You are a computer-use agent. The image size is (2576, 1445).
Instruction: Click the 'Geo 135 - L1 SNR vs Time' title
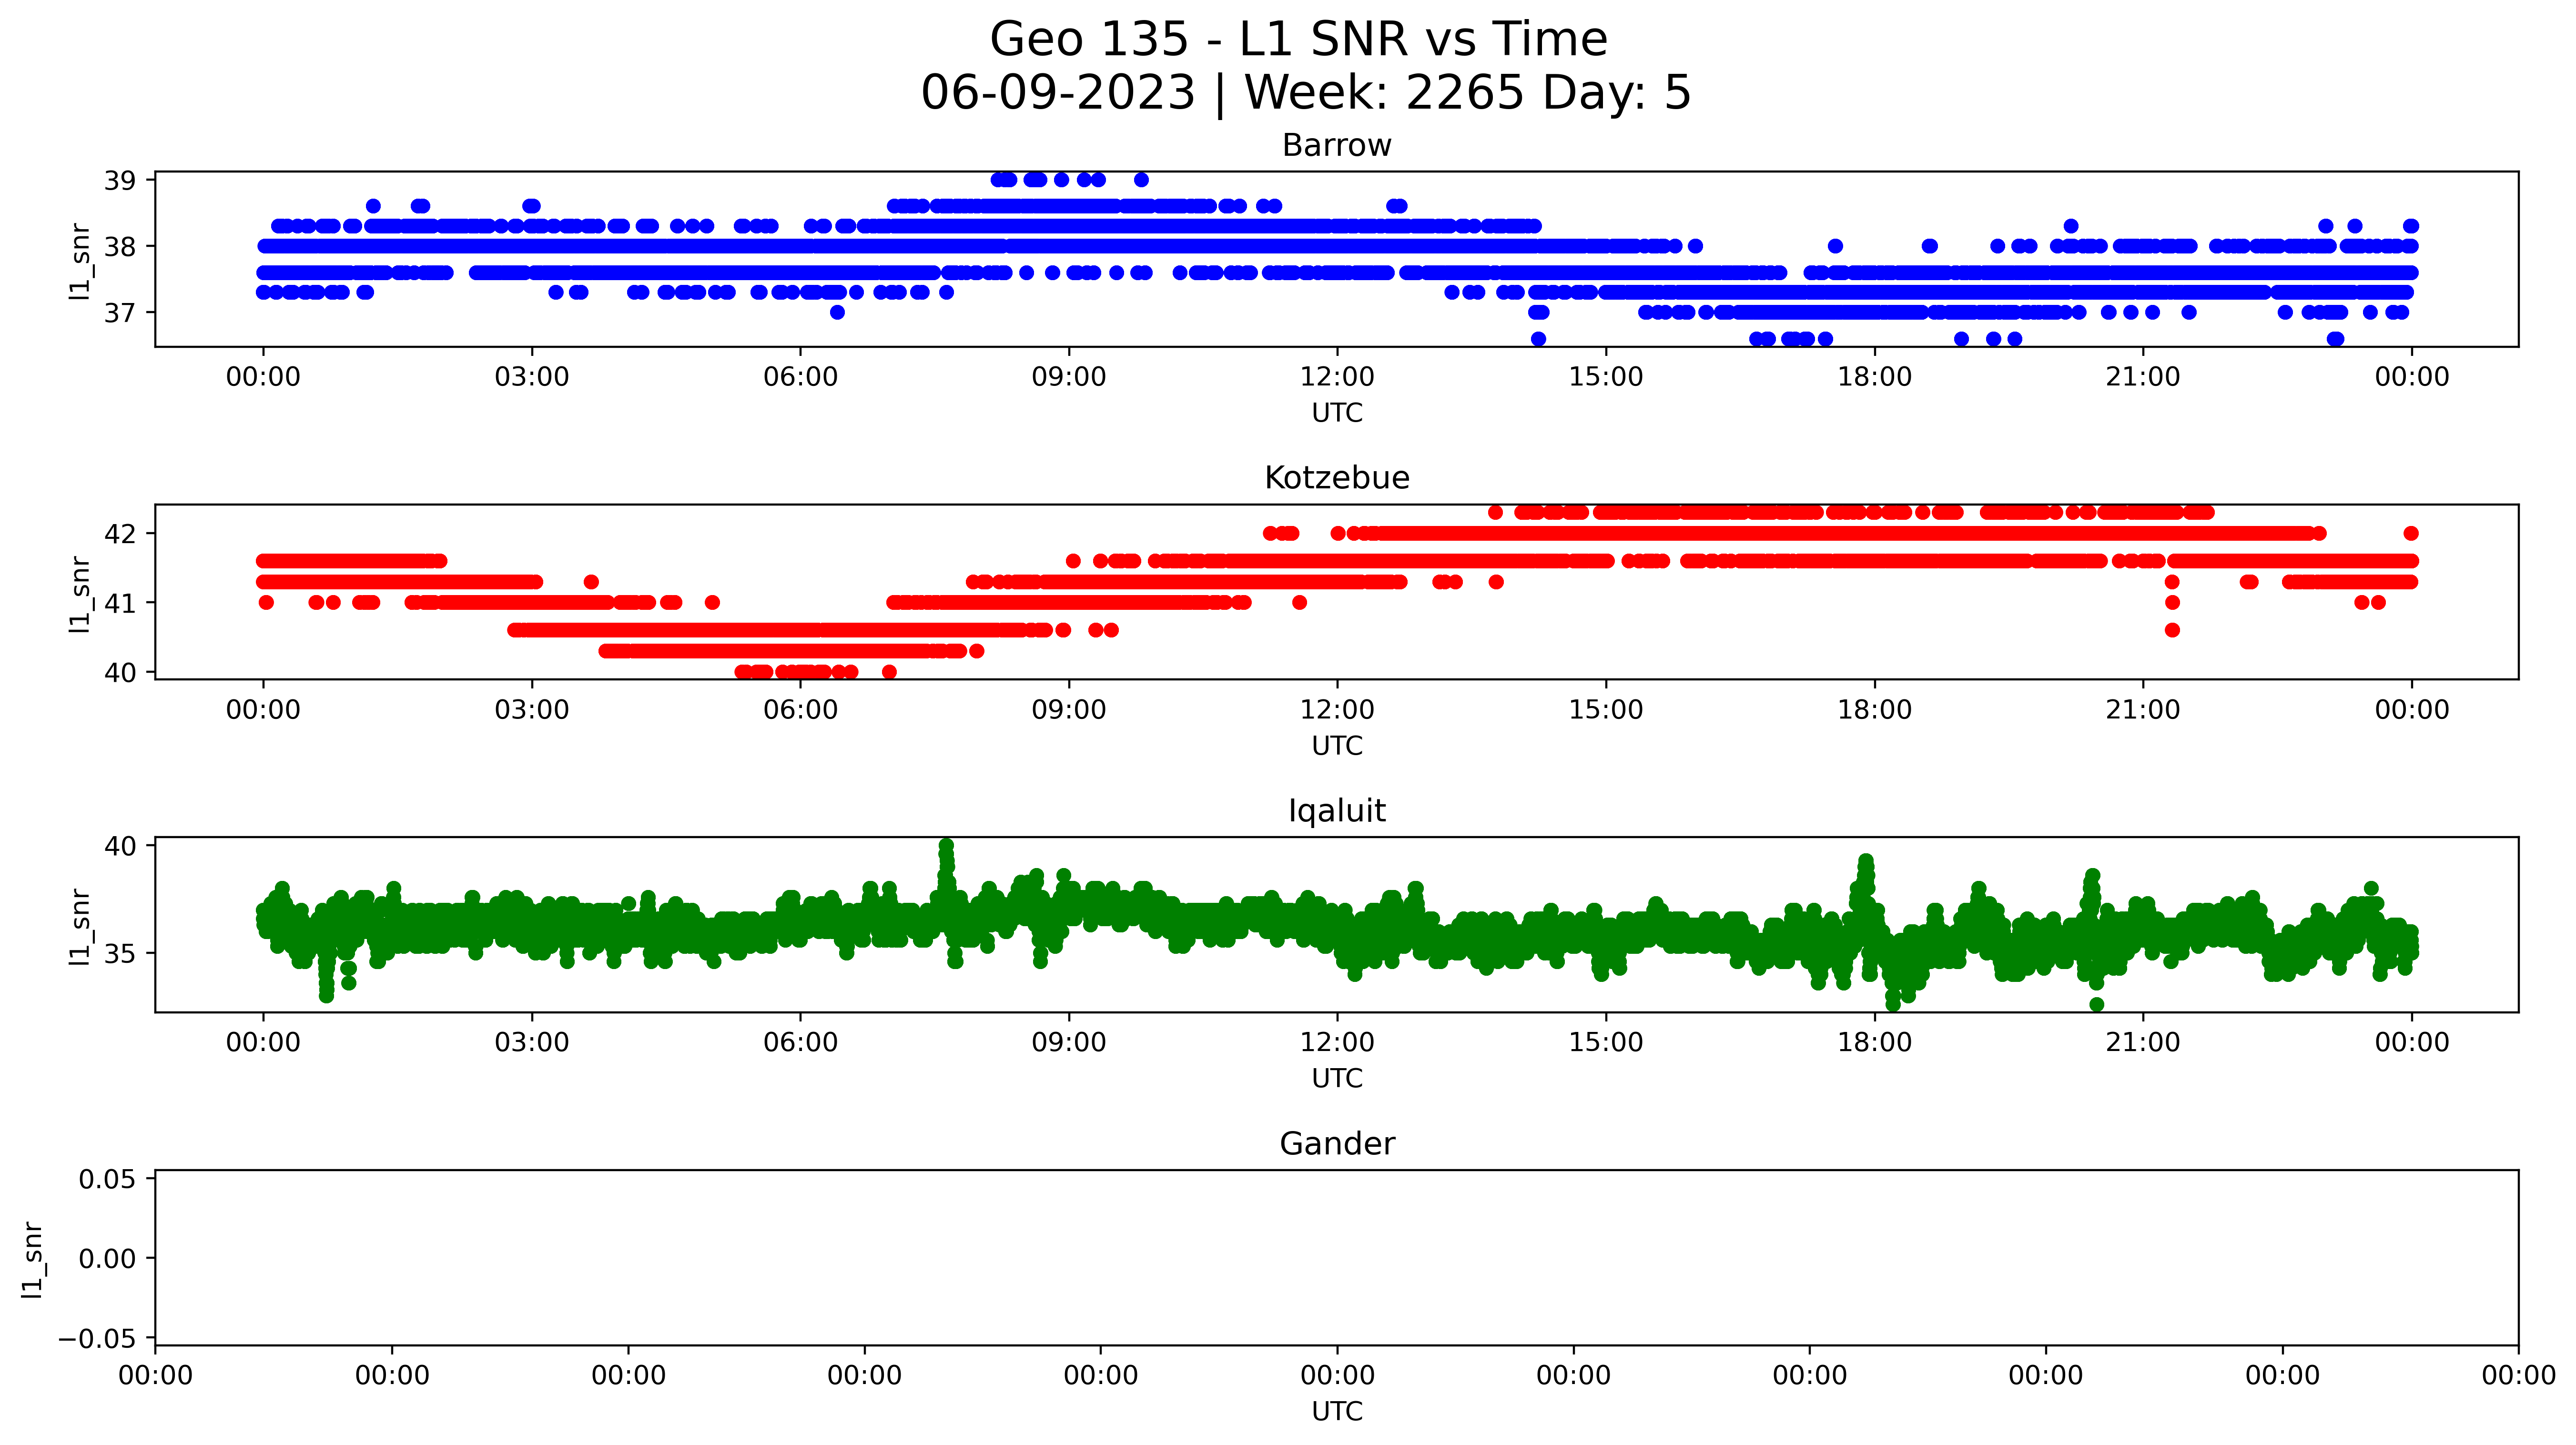(1298, 40)
